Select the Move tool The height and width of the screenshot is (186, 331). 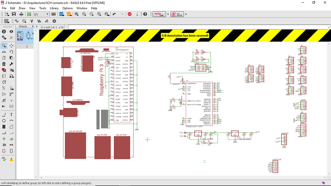[x=11, y=46]
